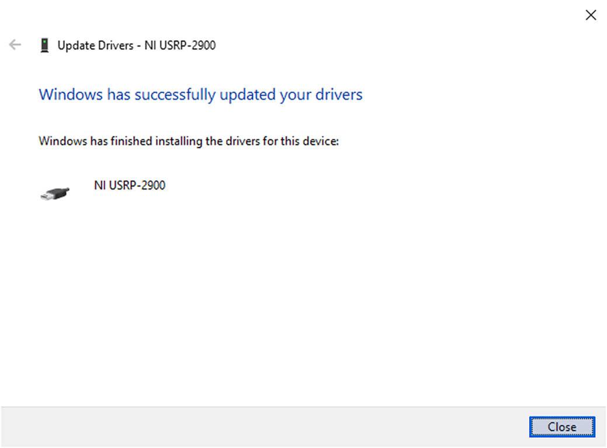Click the gray footer bar left of Close
Screen dimensions: 607x448
coord(263,426)
